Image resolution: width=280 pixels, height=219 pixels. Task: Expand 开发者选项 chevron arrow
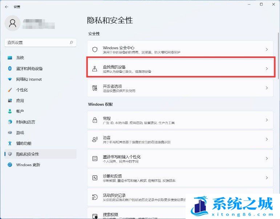tap(267, 88)
